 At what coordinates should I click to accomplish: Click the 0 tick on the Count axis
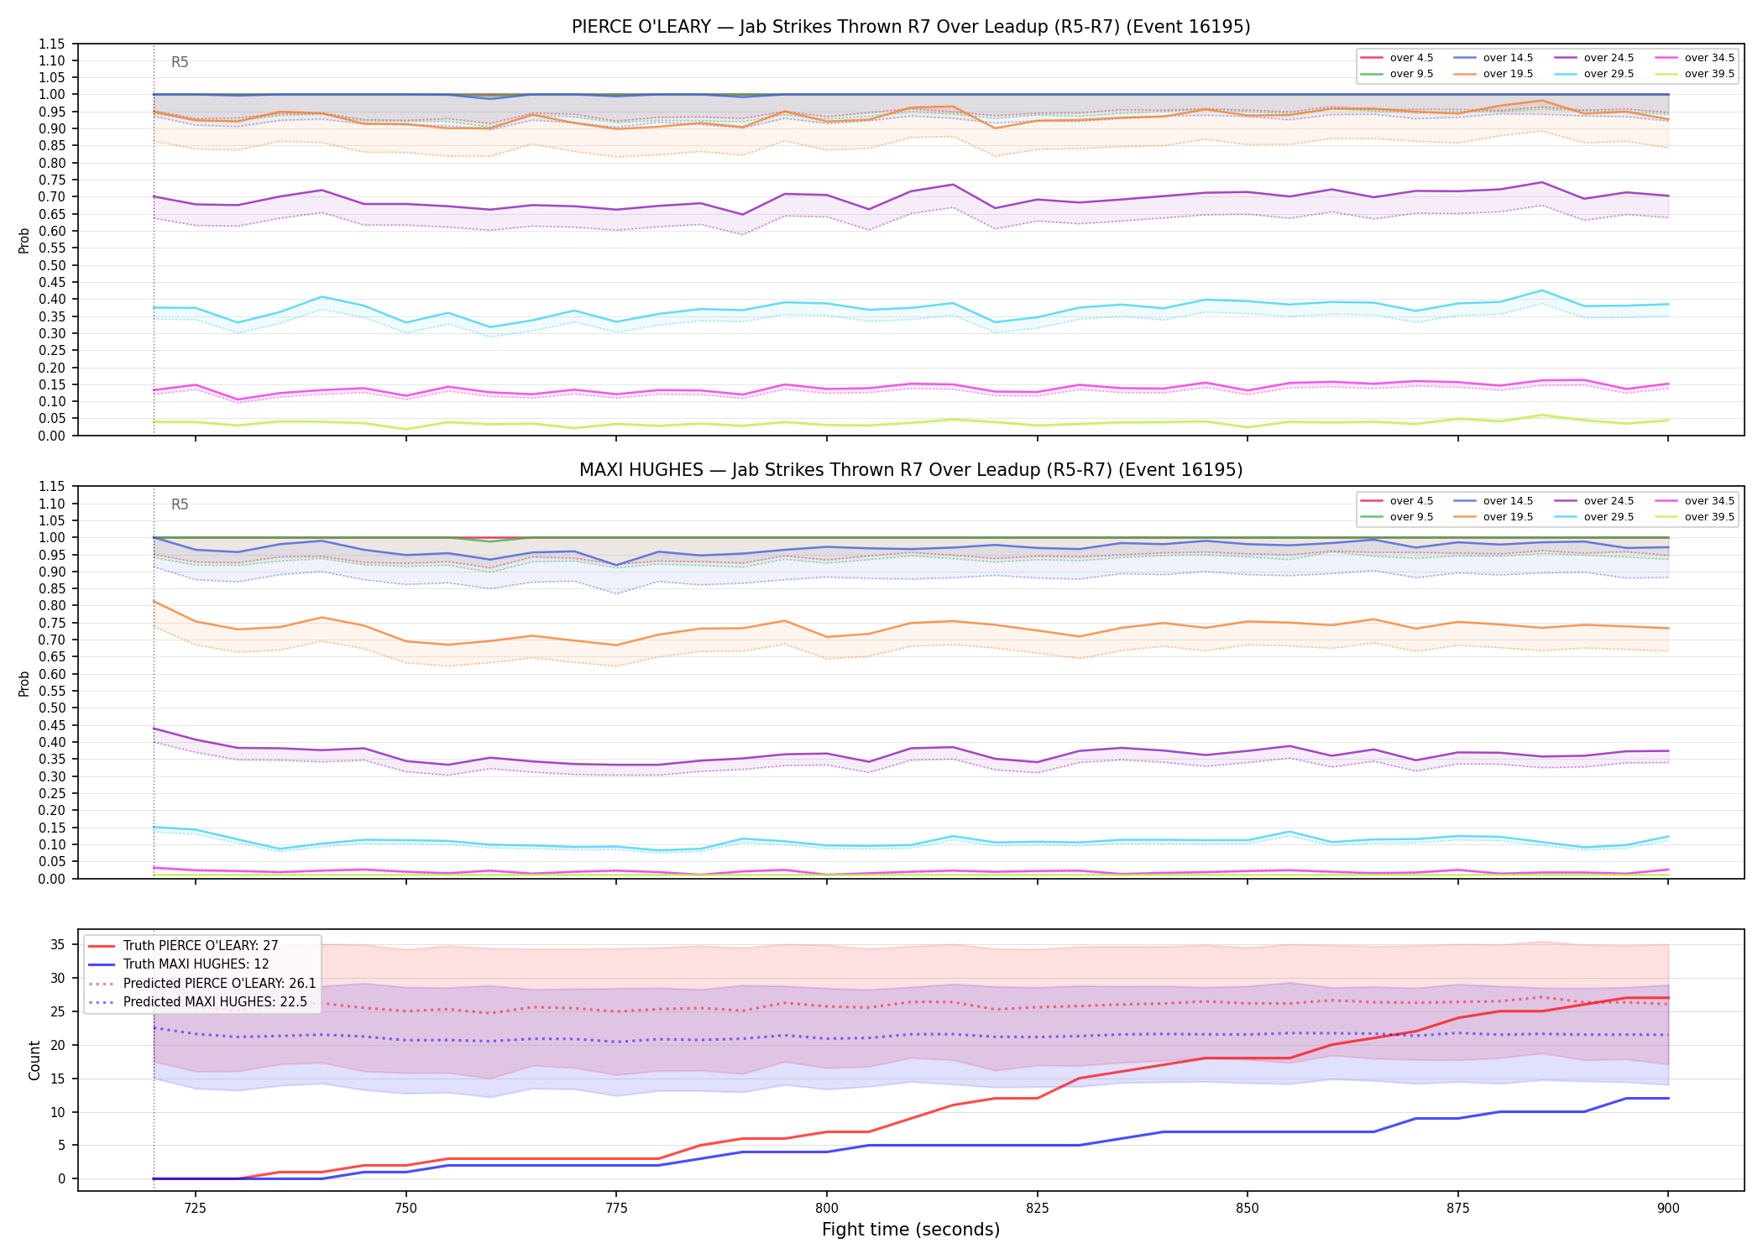[62, 1178]
